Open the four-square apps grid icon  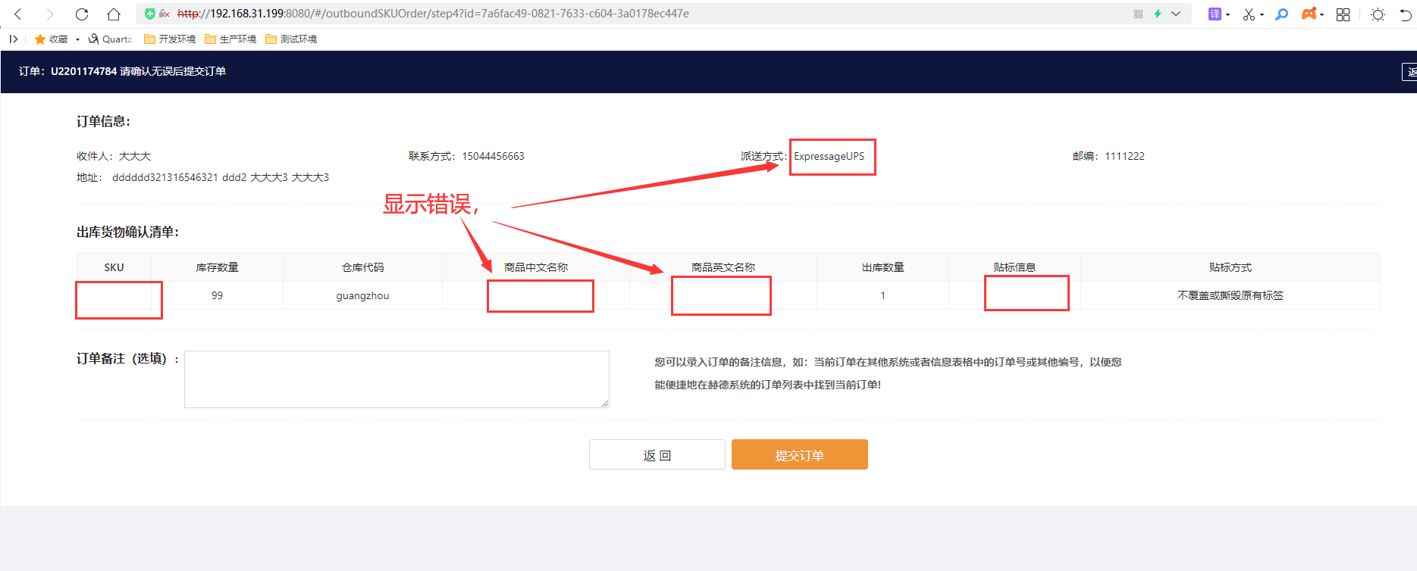point(1343,14)
